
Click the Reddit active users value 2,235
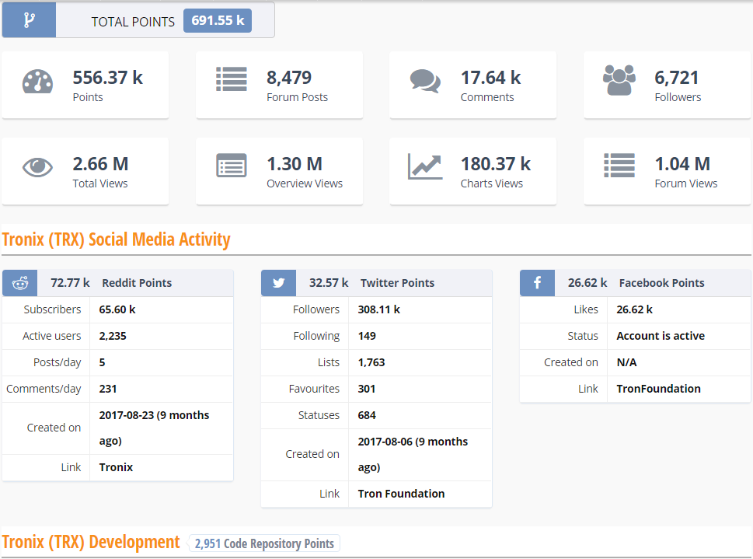pyautogui.click(x=113, y=336)
